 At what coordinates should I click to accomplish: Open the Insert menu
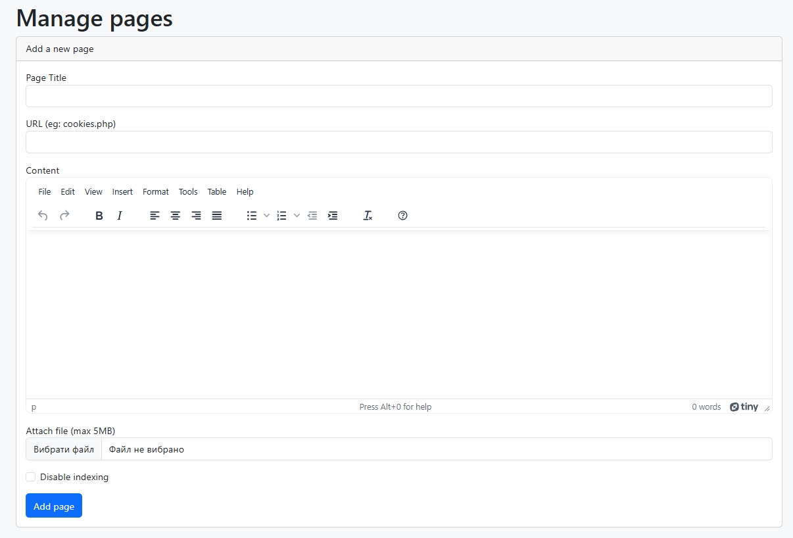click(122, 192)
